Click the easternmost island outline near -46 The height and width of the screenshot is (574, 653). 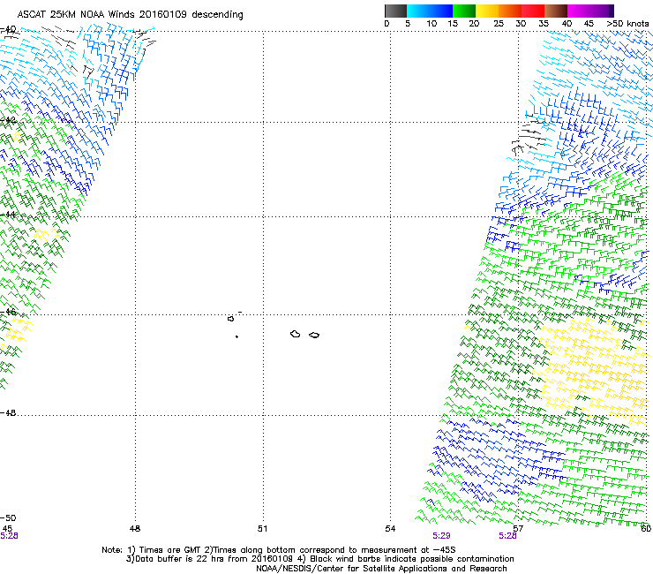[x=314, y=335]
